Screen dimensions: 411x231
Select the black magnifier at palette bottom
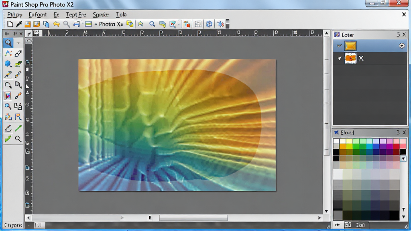[x=18, y=138]
